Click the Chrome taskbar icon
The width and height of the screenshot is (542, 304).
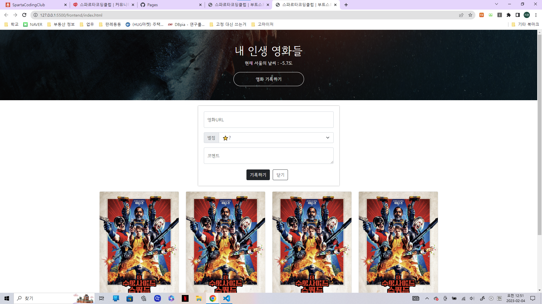click(x=213, y=298)
